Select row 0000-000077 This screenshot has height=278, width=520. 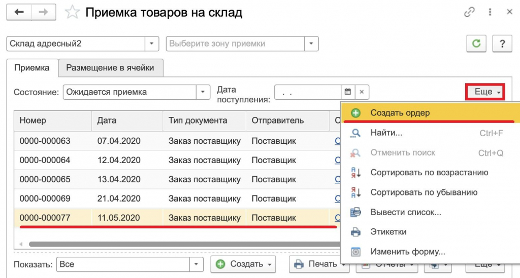tap(177, 218)
